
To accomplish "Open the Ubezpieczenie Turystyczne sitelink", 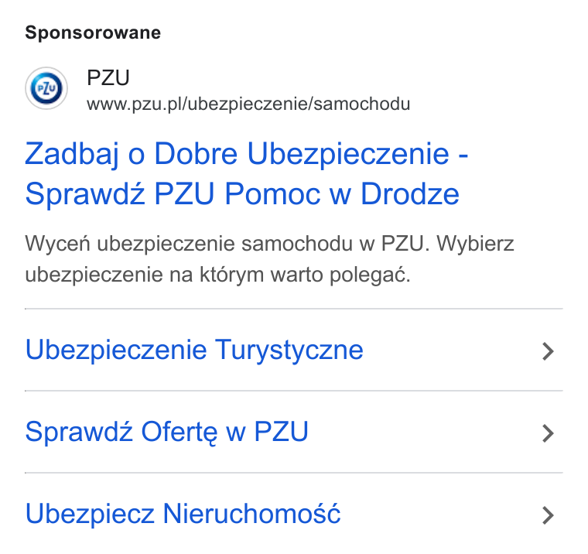I will pyautogui.click(x=194, y=350).
